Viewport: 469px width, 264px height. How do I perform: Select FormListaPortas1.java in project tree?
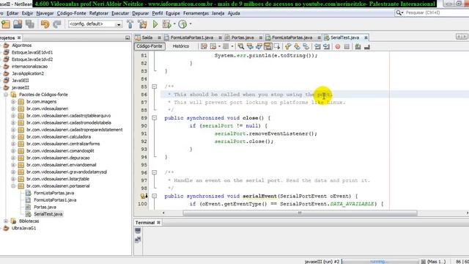point(55,200)
